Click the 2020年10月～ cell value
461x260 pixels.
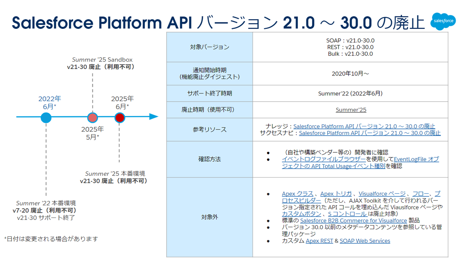point(350,74)
